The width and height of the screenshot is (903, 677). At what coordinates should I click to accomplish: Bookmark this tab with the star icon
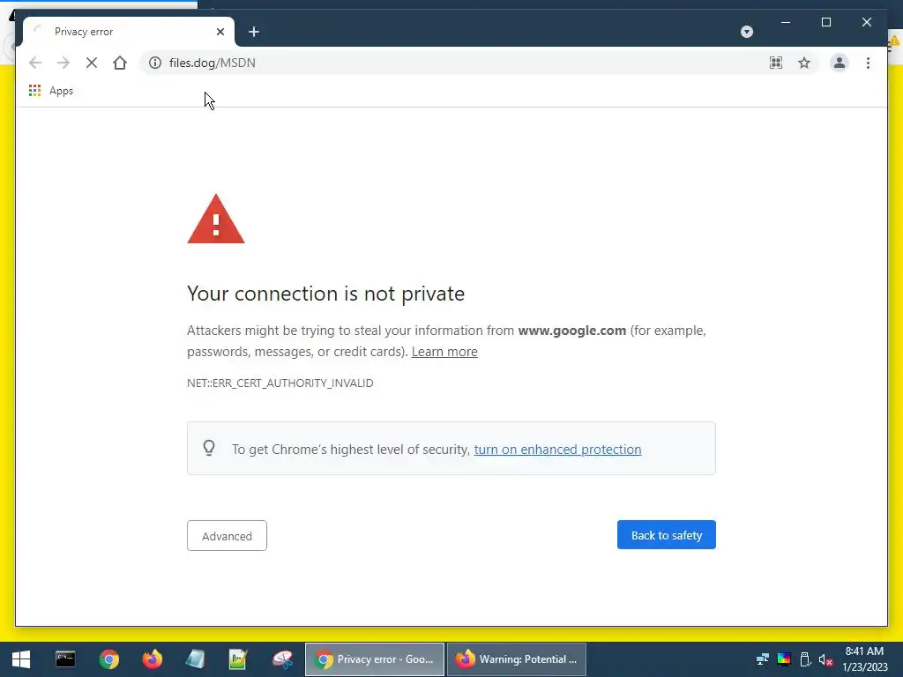(x=804, y=63)
